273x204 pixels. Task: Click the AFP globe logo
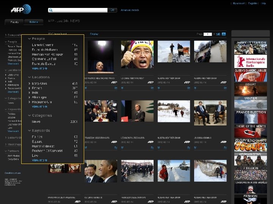pos(21,9)
